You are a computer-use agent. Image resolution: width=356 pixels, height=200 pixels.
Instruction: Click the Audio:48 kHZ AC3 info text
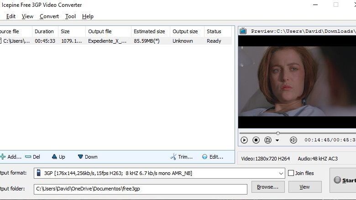(318, 159)
